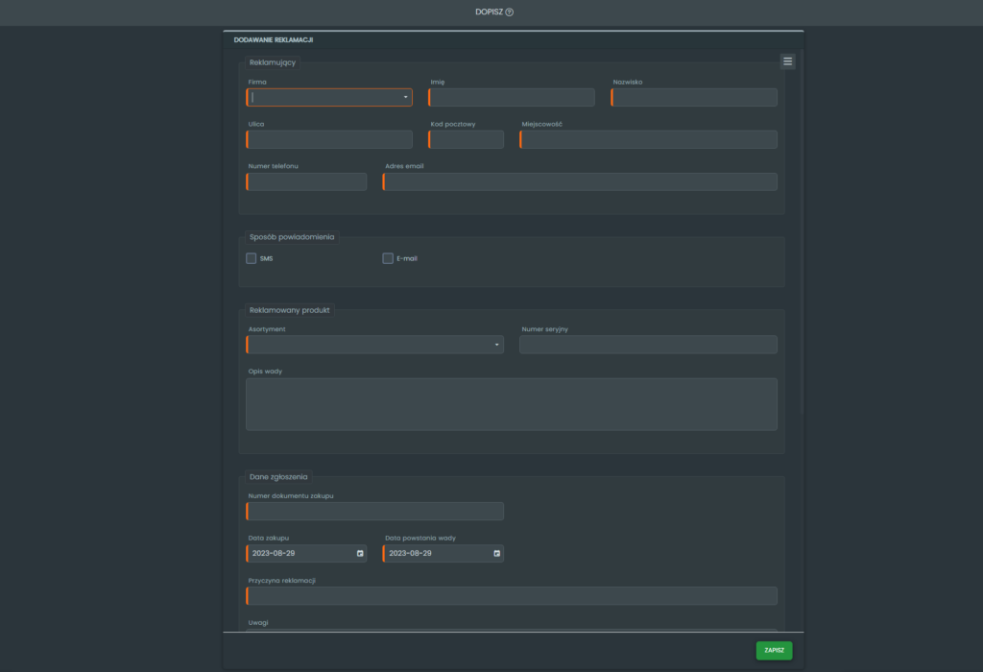Open calendar picker for Data zakupu
This screenshot has width=983, height=672.
(360, 554)
